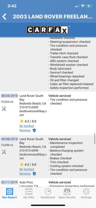Call 310-975-6999 in 09/08/2018 entry
The width and height of the screenshot is (96, 208).
click(x=29, y=151)
